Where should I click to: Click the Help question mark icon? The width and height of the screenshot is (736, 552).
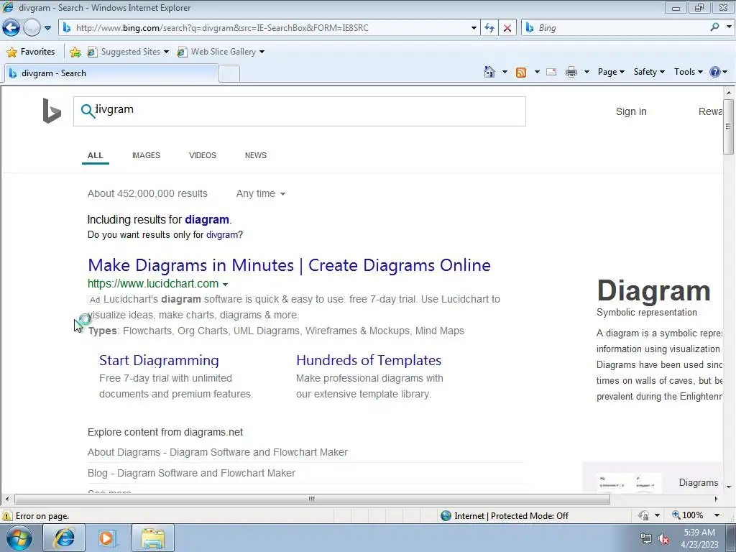(715, 72)
